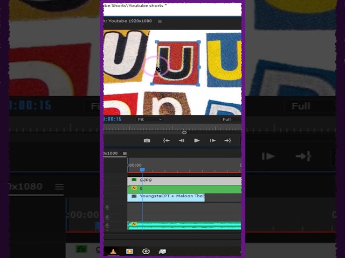Screen dimensions: 345x258
Task: Select the g.jpg clip on the timeline
Action: click(184, 181)
